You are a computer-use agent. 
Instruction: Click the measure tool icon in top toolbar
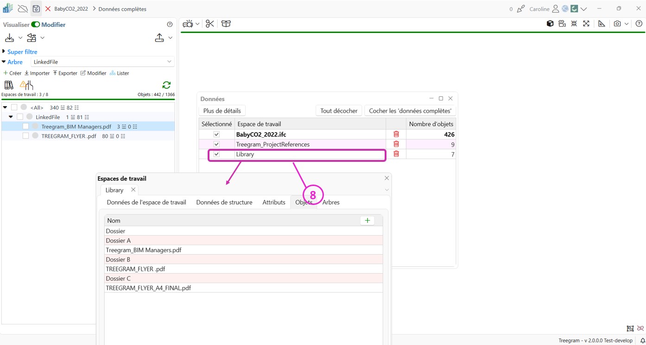(x=602, y=24)
